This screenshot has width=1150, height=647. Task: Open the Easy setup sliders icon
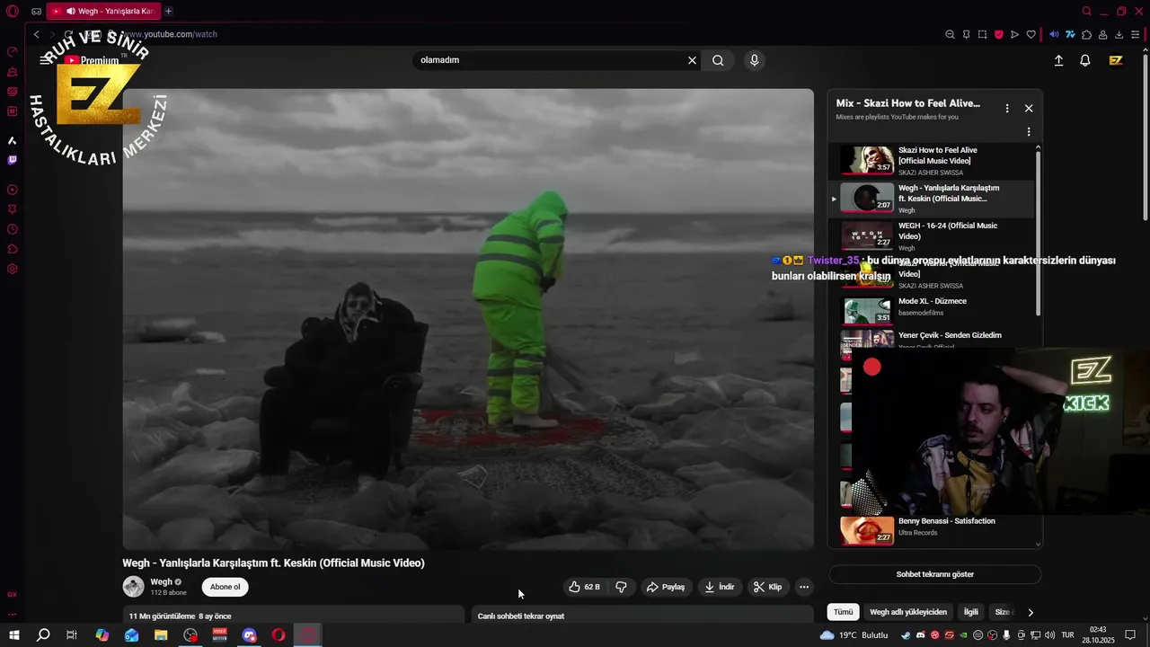pyautogui.click(x=1136, y=34)
